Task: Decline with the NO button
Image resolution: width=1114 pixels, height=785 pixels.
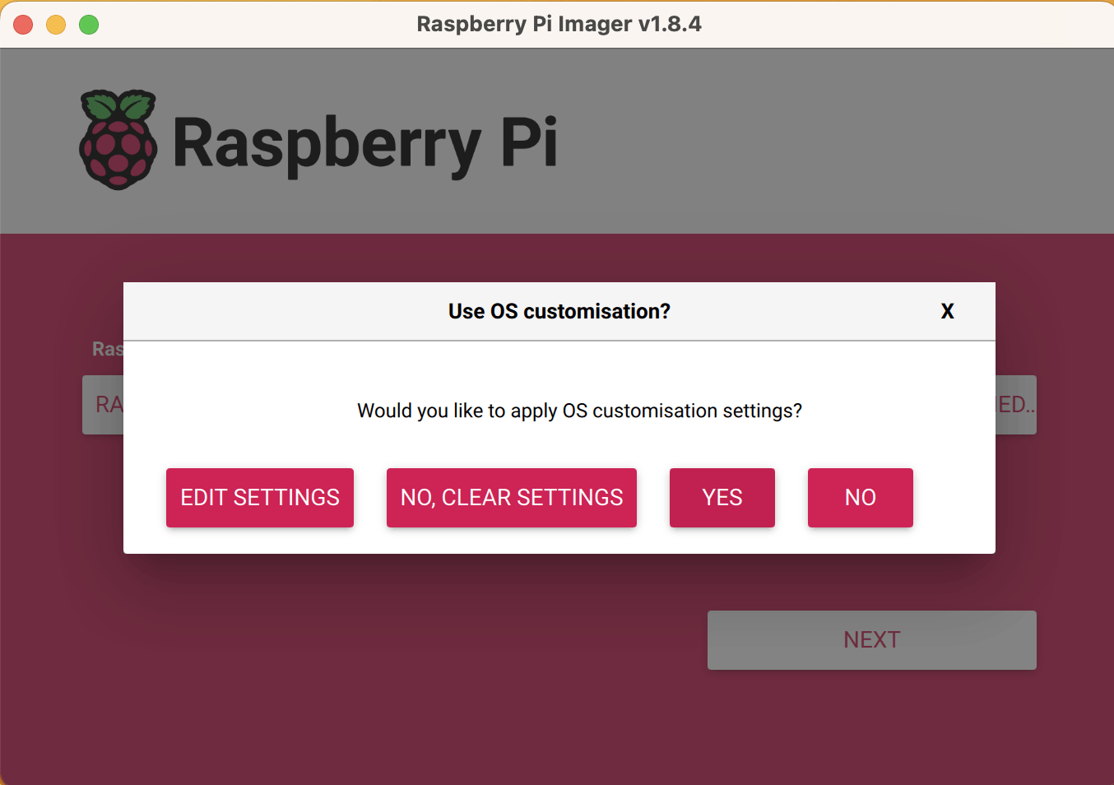Action: (x=861, y=498)
